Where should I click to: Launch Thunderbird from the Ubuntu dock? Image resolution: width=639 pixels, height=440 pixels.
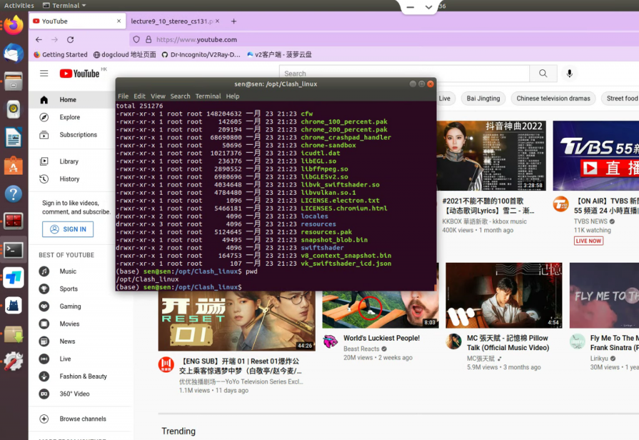coord(13,54)
